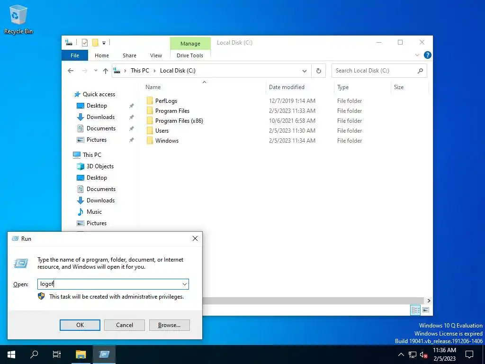Click the search magnifier icon in Explorer
Screen dimensions: 485x364
pyautogui.click(x=420, y=71)
